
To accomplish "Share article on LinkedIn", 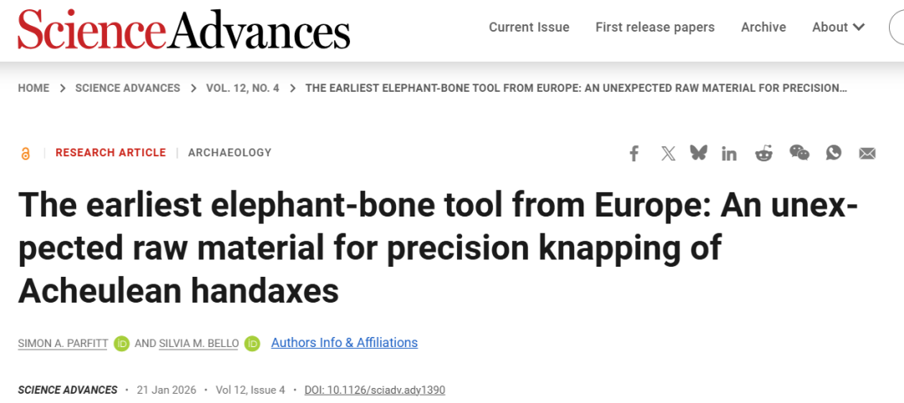I will [x=729, y=153].
